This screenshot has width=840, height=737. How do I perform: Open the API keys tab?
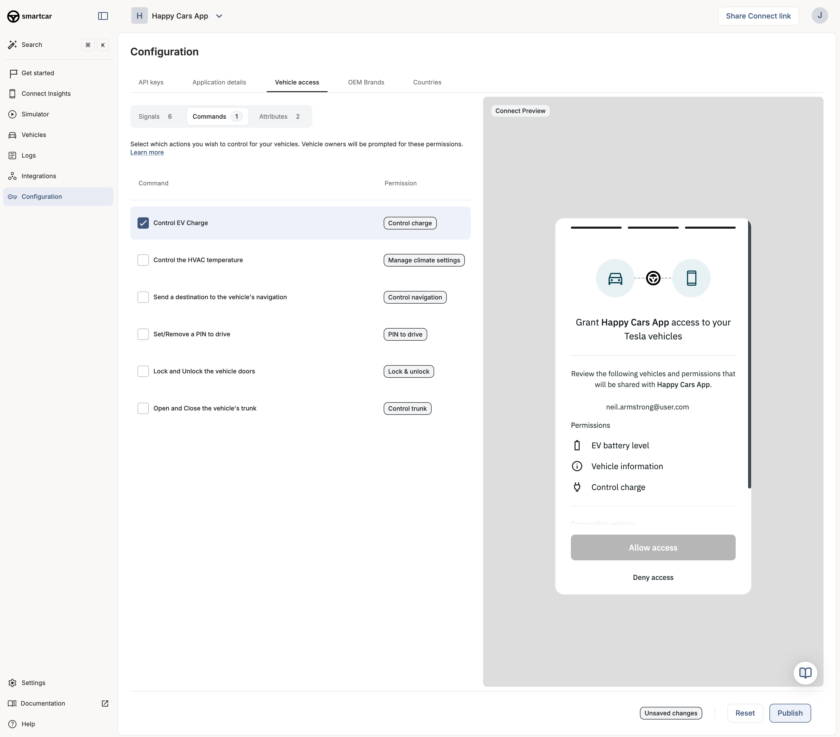pyautogui.click(x=151, y=82)
